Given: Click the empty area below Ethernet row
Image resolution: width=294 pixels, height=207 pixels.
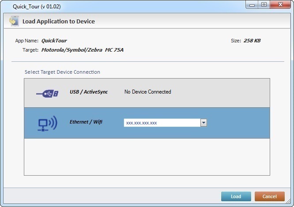Looking at the screenshot, I should coord(147,157).
